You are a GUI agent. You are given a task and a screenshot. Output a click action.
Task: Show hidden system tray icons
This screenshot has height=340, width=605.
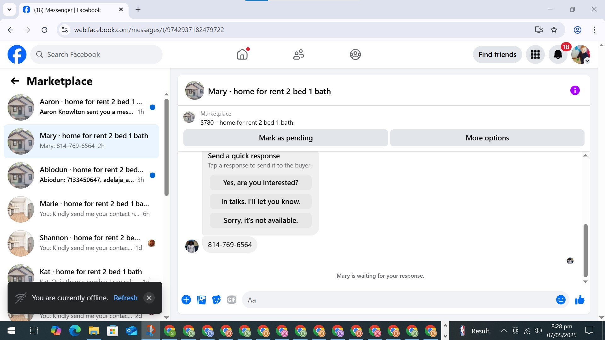504,331
